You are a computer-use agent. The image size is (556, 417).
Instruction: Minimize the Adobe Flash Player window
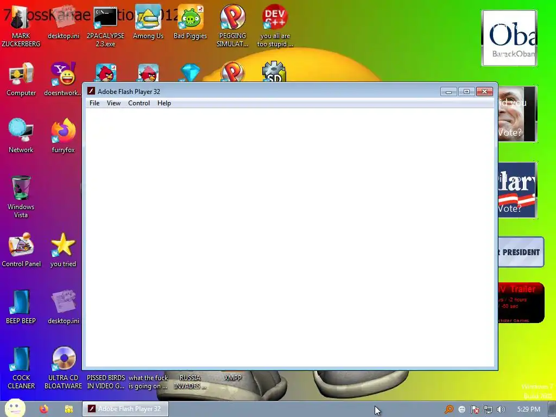click(448, 91)
